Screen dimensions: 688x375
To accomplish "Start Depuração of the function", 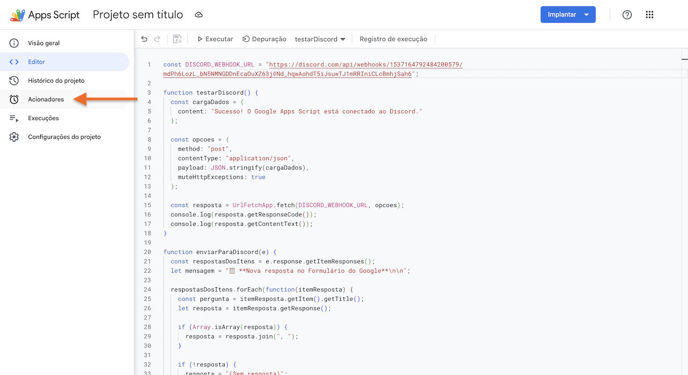I will 264,39.
